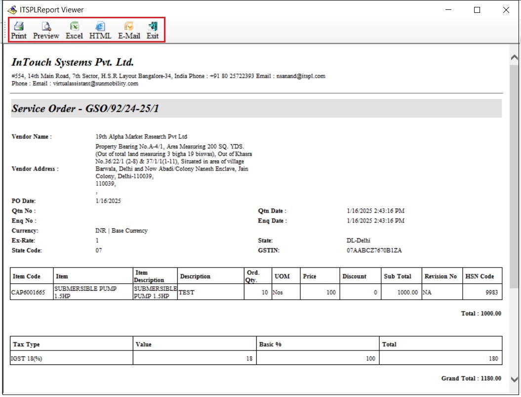521x397 pixels.
Task: Open the Preview toolbar icon
Action: (46, 31)
